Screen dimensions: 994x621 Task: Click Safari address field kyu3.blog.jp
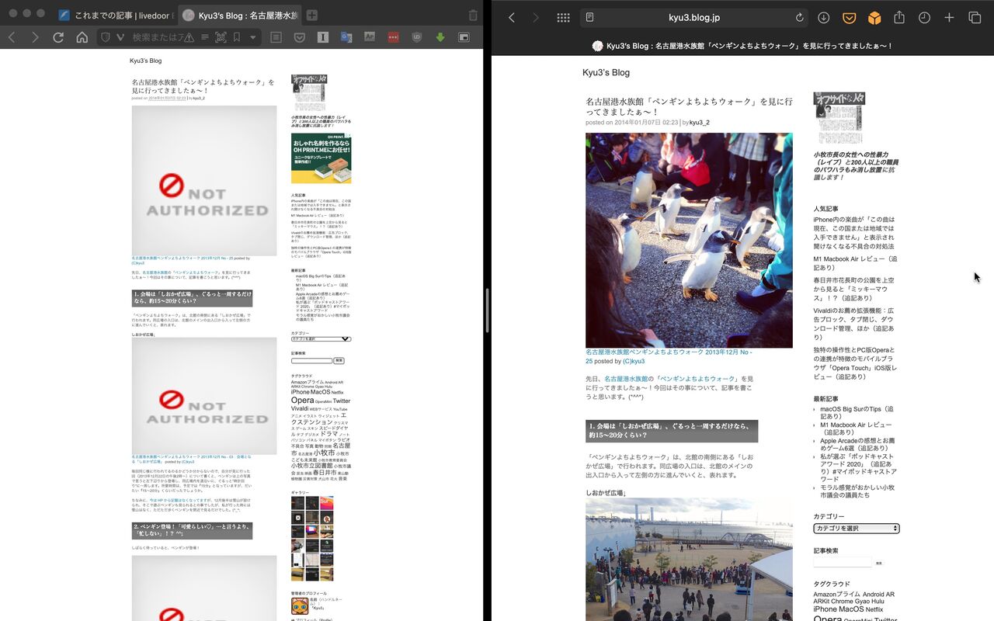point(693,18)
